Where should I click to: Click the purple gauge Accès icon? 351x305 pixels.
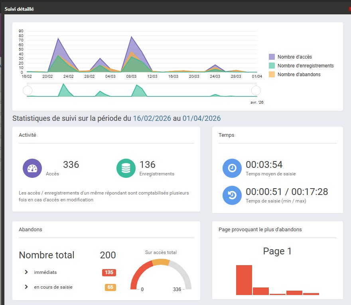(32, 168)
